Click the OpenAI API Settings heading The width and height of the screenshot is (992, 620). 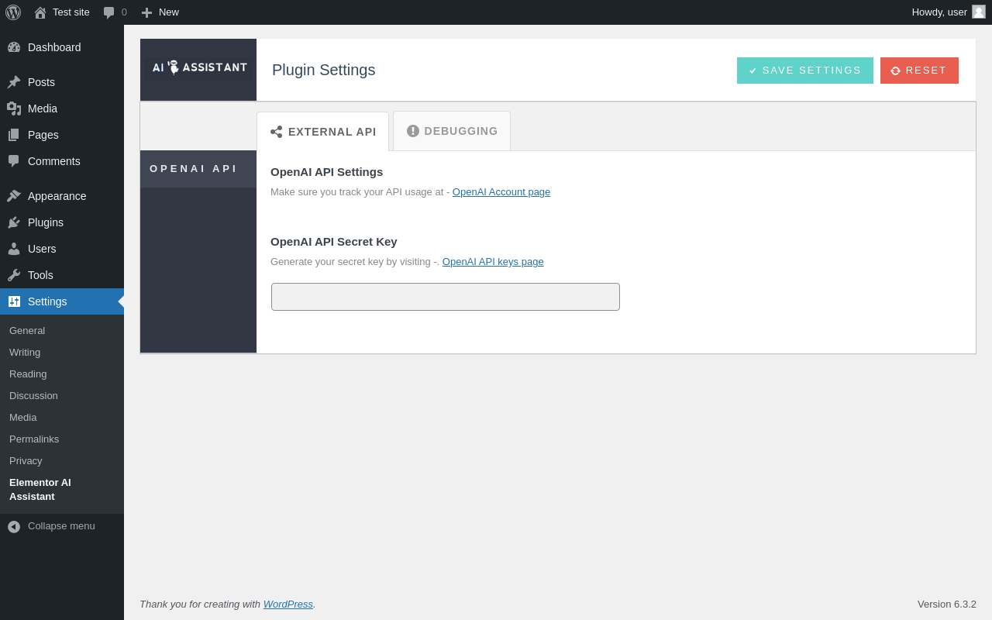[x=327, y=172]
